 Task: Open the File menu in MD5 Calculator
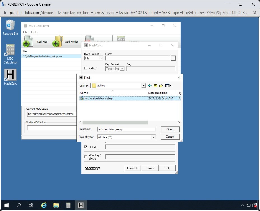[25, 32]
